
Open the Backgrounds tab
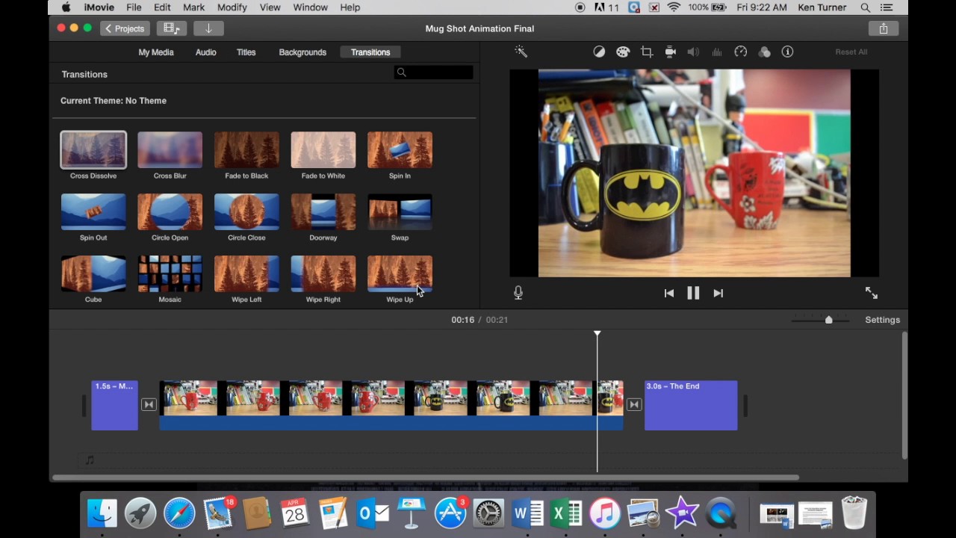(x=302, y=52)
